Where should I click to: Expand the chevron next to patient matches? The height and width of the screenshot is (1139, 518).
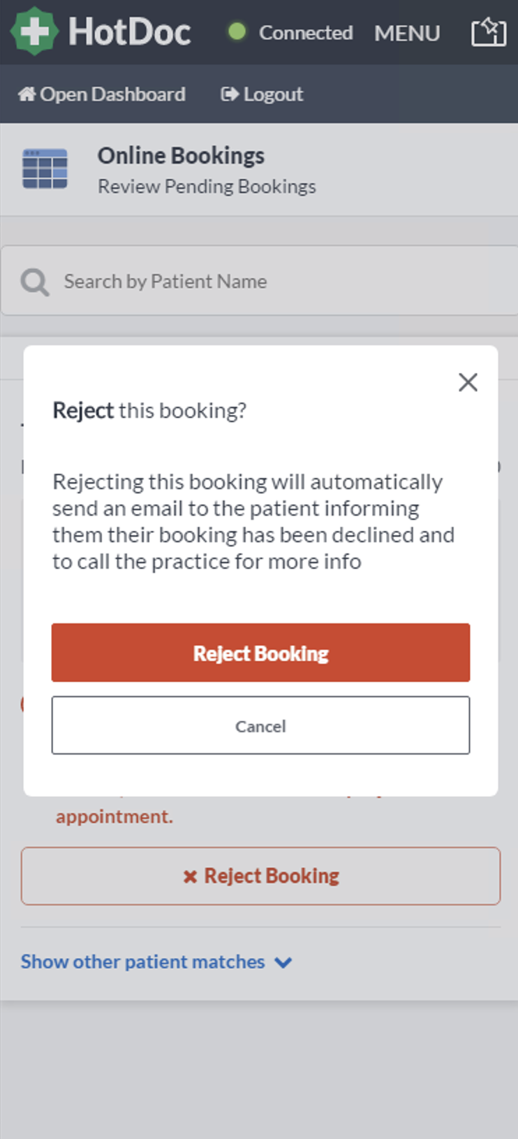283,962
